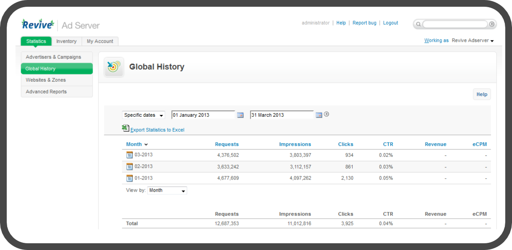This screenshot has width=512, height=250.
Task: Click the Logout link
Action: pos(390,23)
